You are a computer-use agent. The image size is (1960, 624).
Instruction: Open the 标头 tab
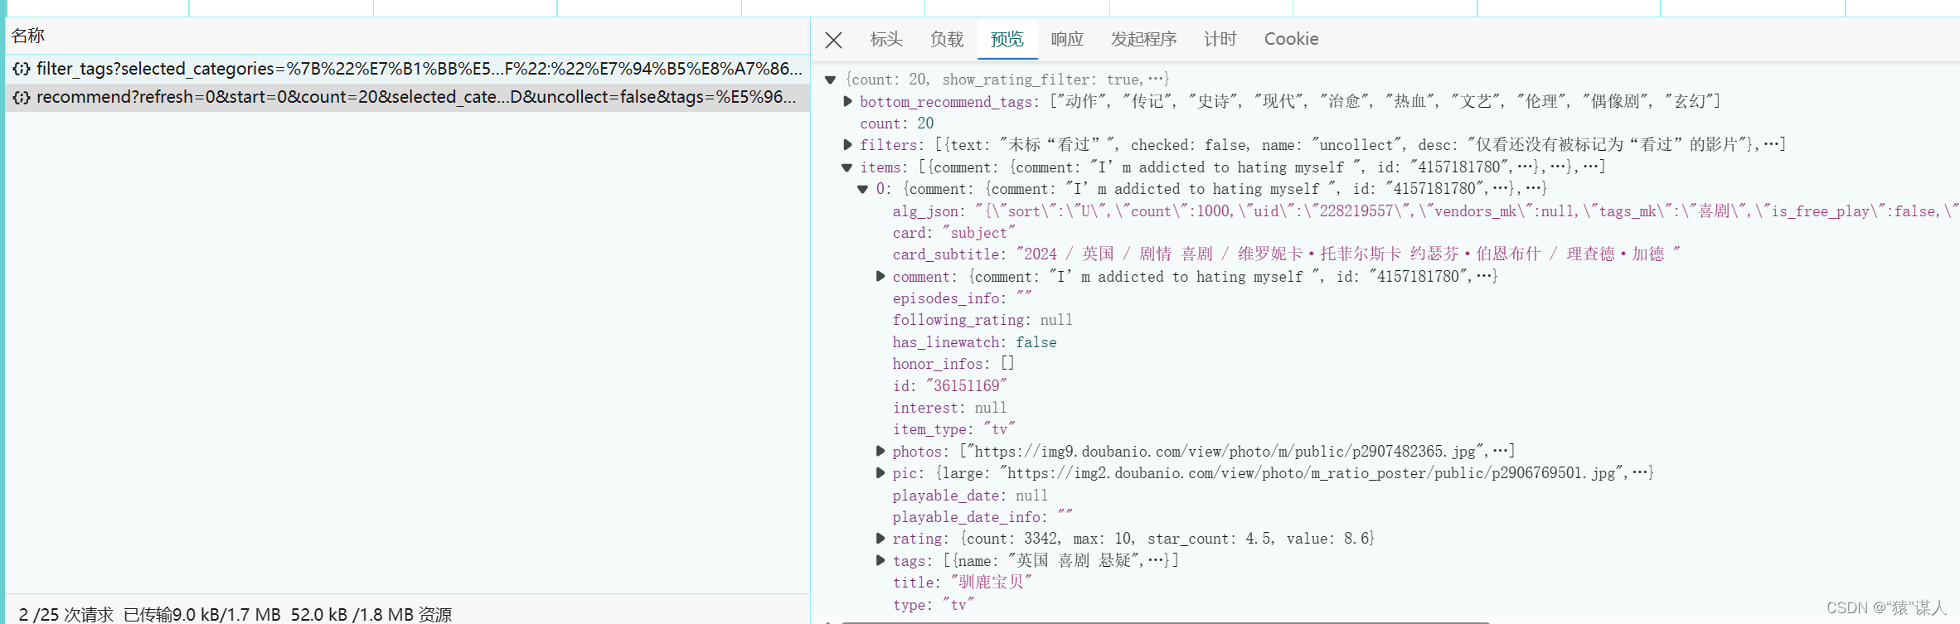click(885, 39)
